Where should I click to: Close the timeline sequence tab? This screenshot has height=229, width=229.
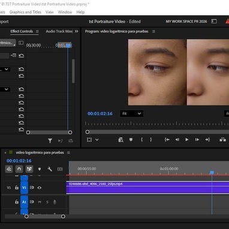pyautogui.click(x=5, y=153)
